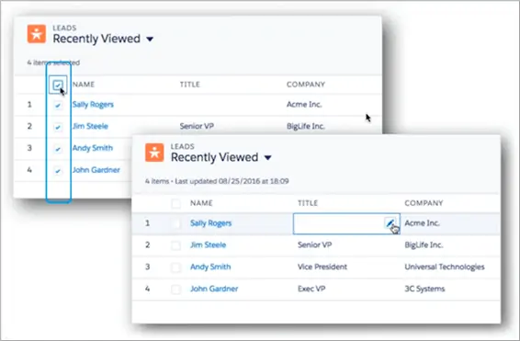The width and height of the screenshot is (520, 341).
Task: Click NAME column header in back window
Action: pos(84,85)
